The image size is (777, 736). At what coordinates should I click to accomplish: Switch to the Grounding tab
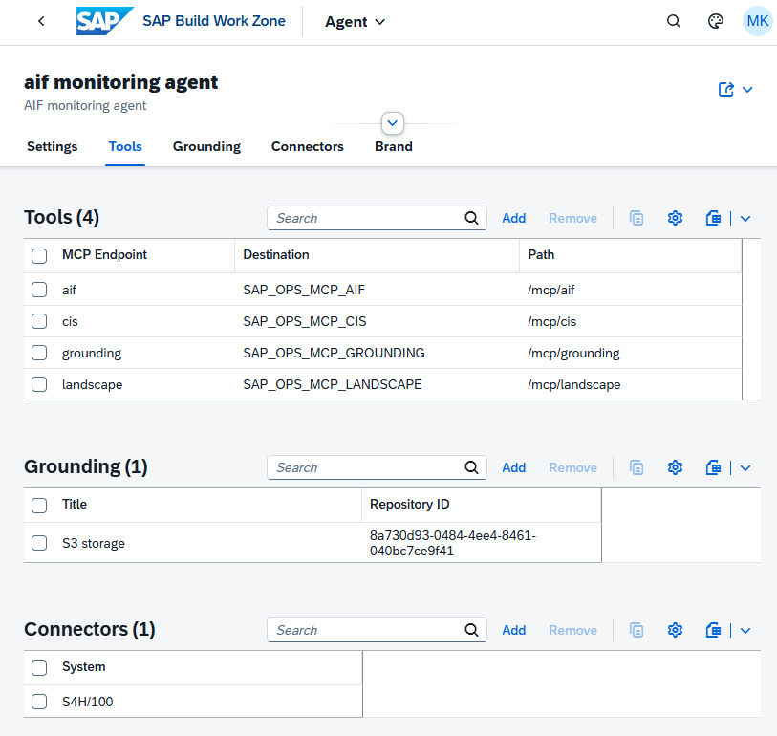coord(206,146)
